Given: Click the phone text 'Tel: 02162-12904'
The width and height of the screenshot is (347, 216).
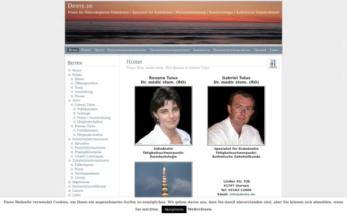Looking at the screenshot, I should [x=236, y=190].
